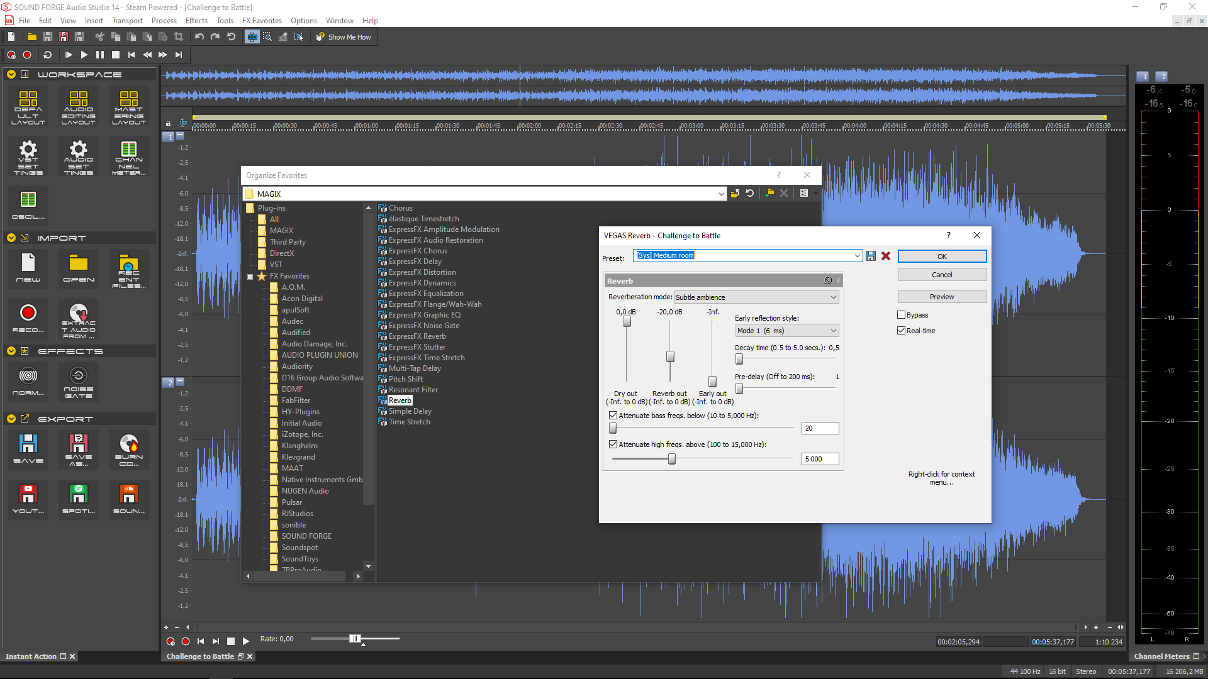
Task: Open the FX Favorites menu
Action: (x=262, y=21)
